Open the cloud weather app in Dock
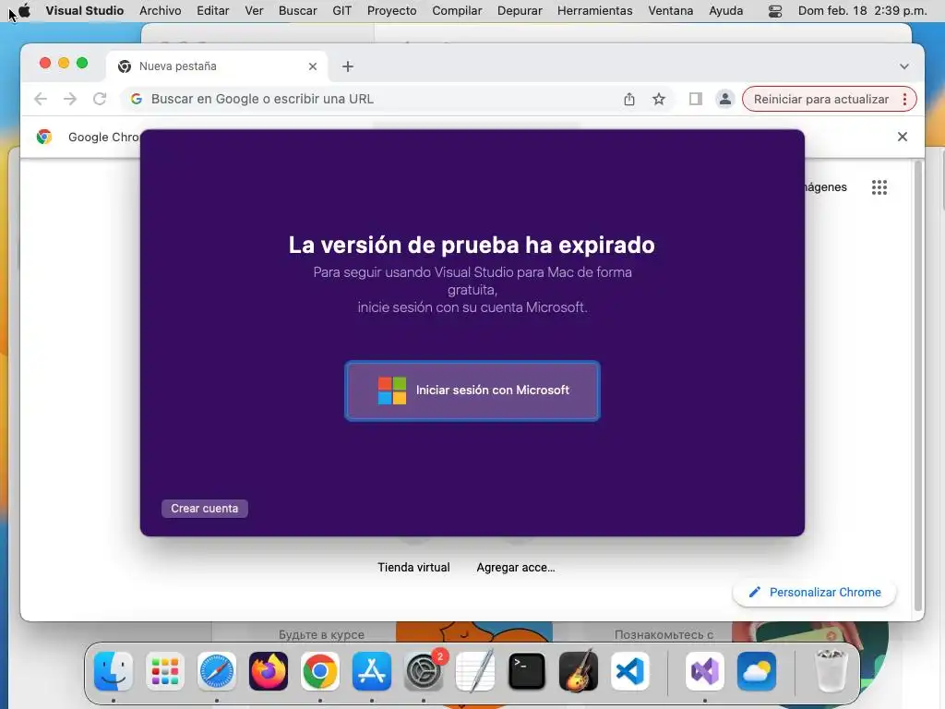This screenshot has width=945, height=709. 757,671
